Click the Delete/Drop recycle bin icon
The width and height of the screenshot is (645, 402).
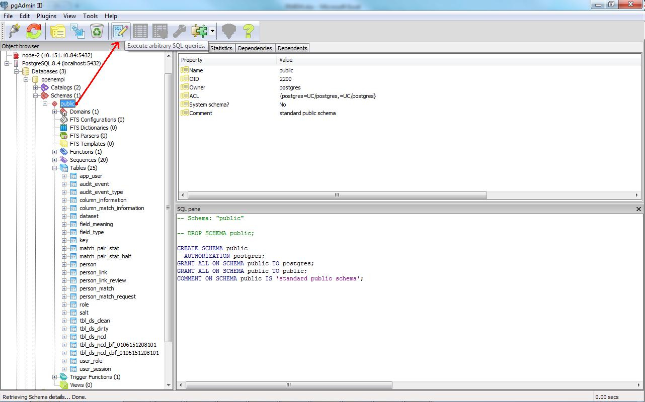97,31
